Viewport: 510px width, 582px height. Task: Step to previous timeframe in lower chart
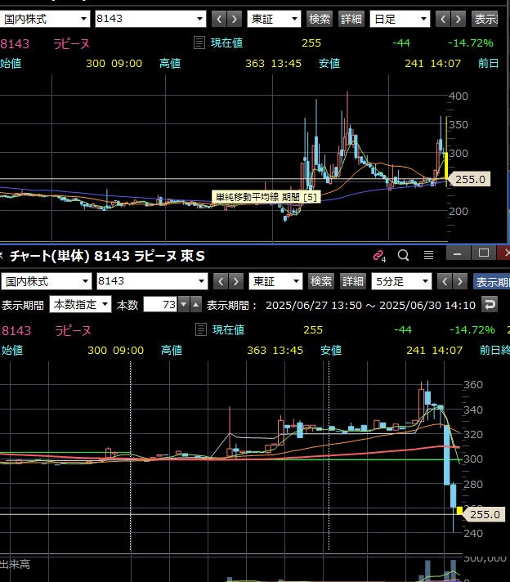445,281
